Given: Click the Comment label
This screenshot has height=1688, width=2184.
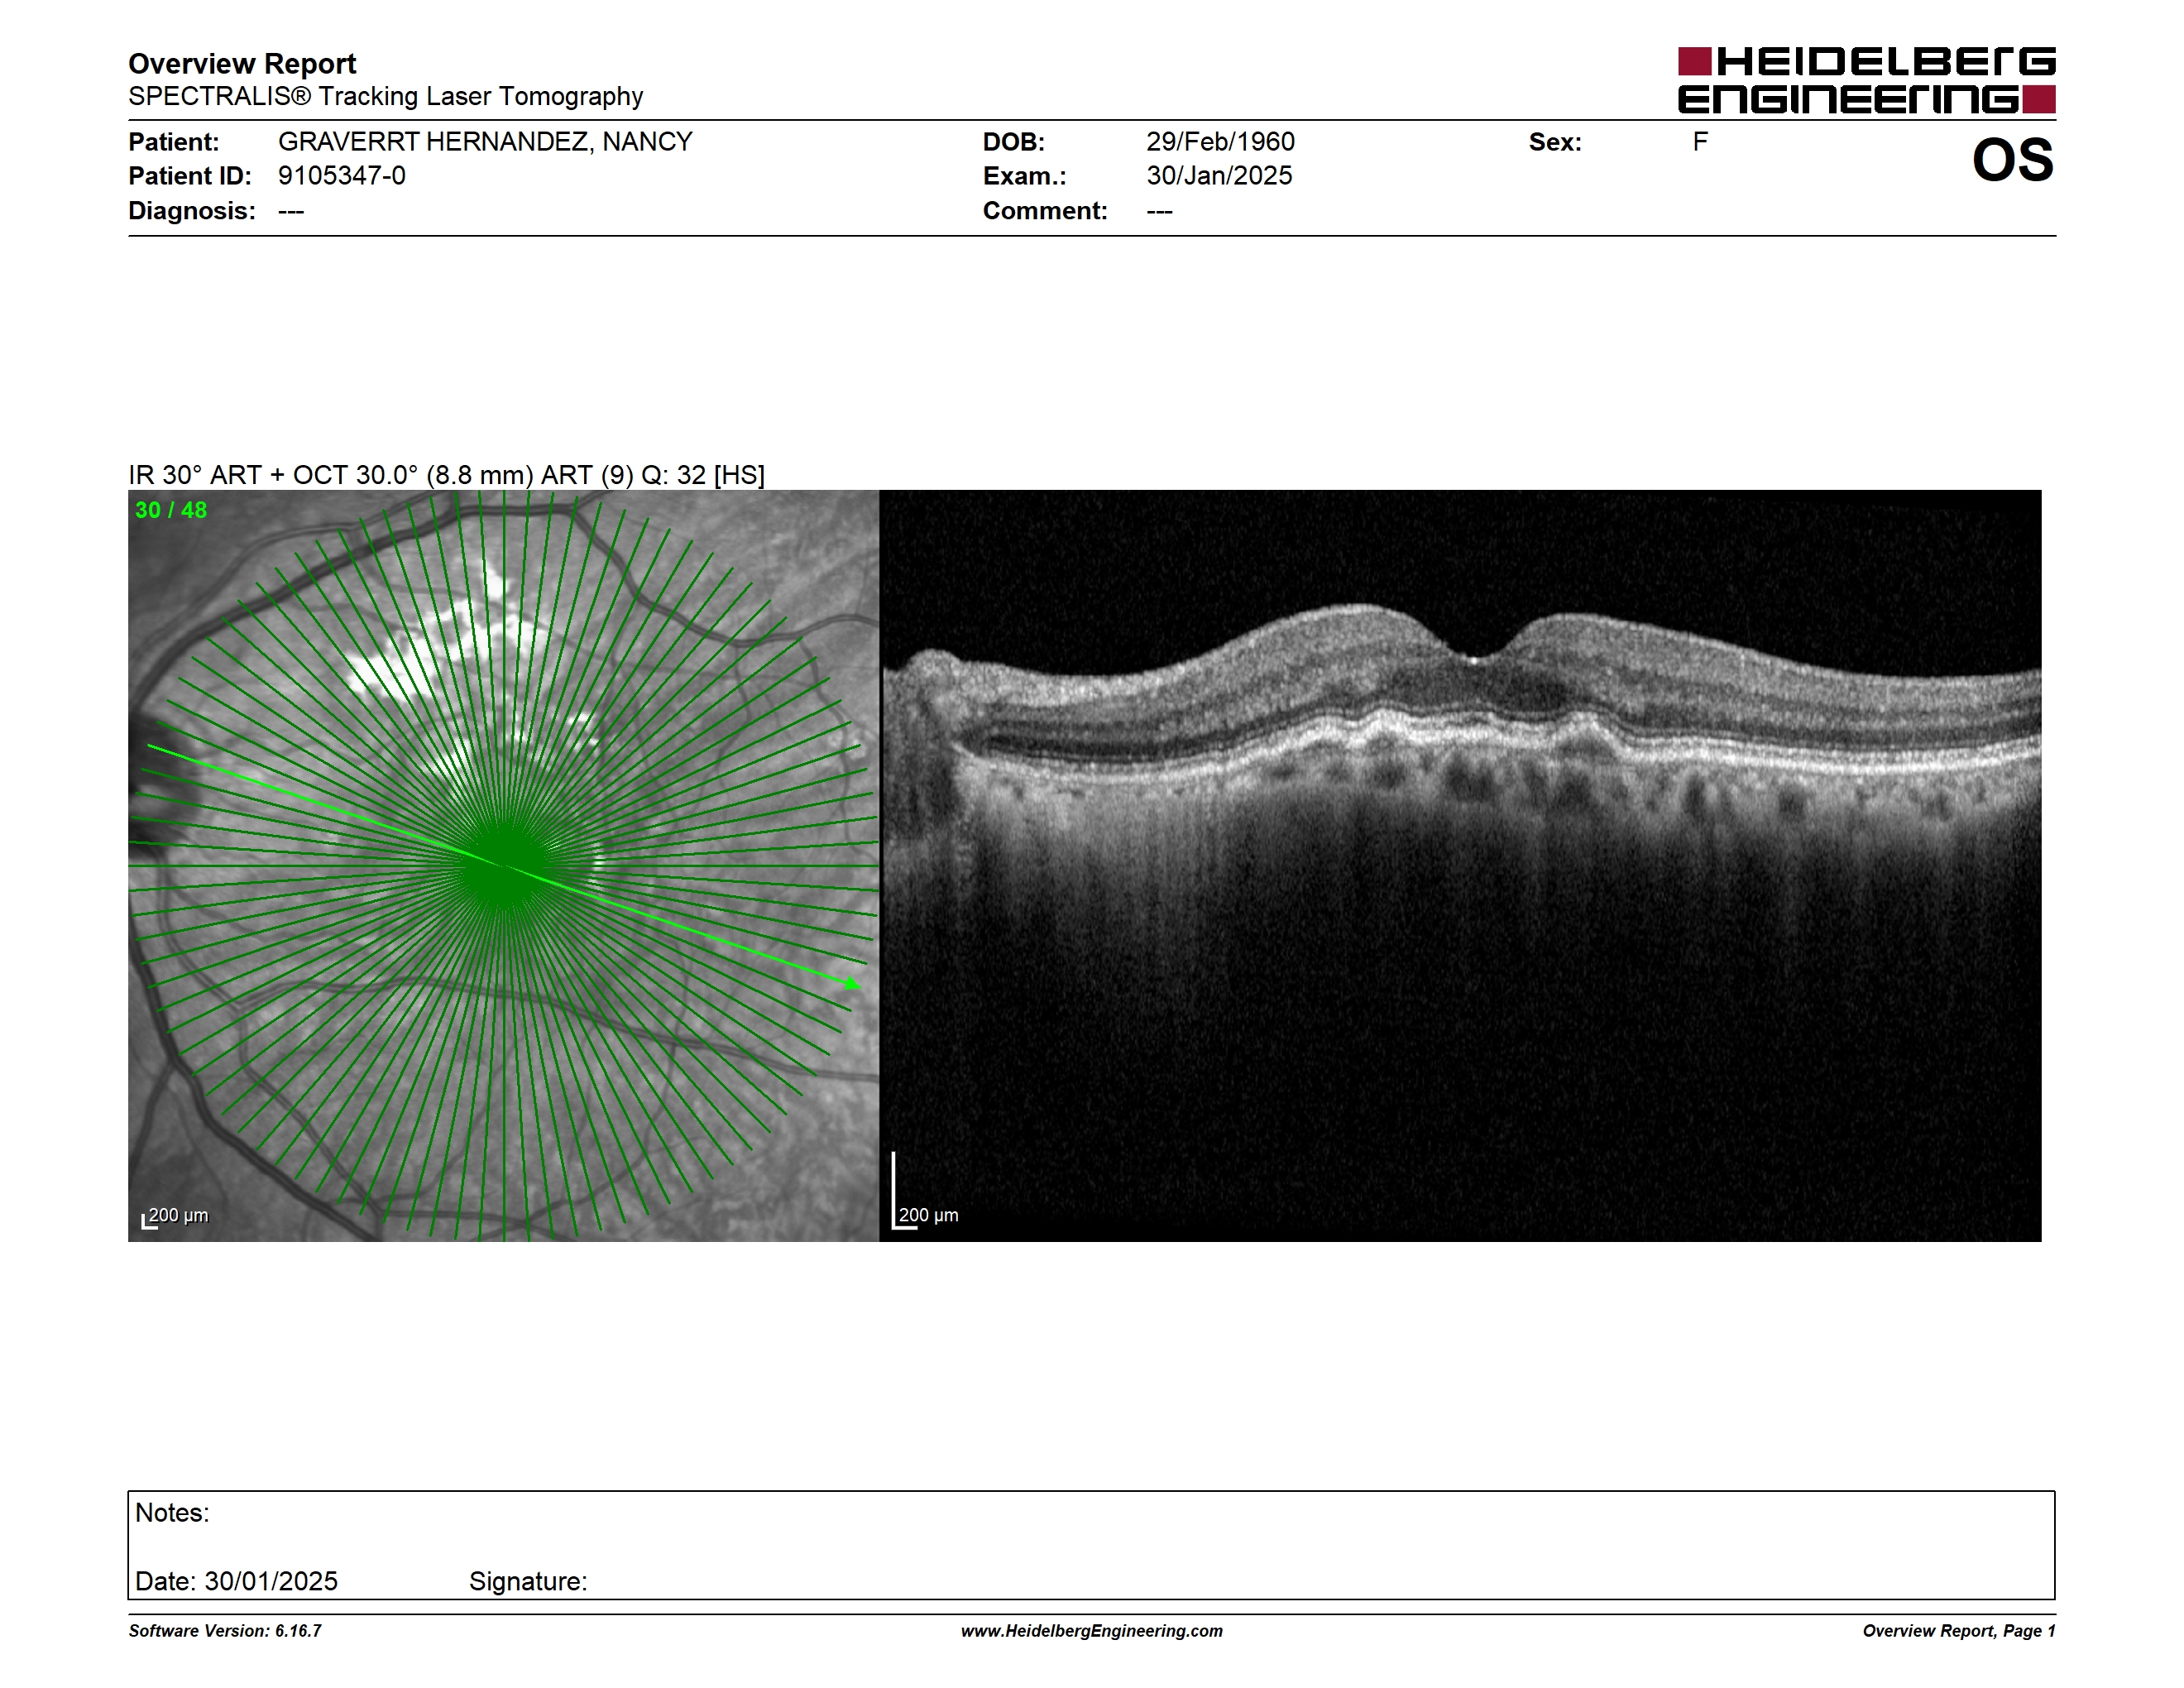Looking at the screenshot, I should click(1045, 211).
